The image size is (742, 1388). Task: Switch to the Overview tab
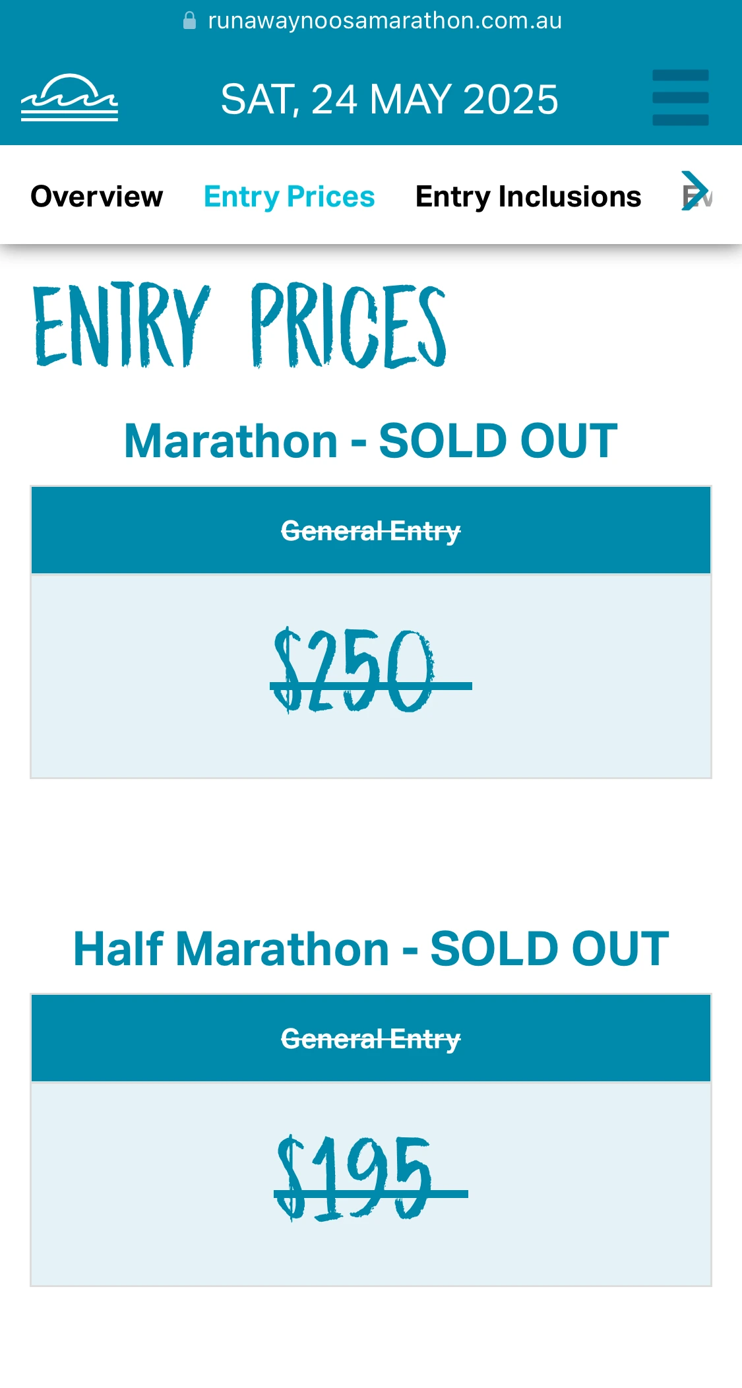point(97,197)
